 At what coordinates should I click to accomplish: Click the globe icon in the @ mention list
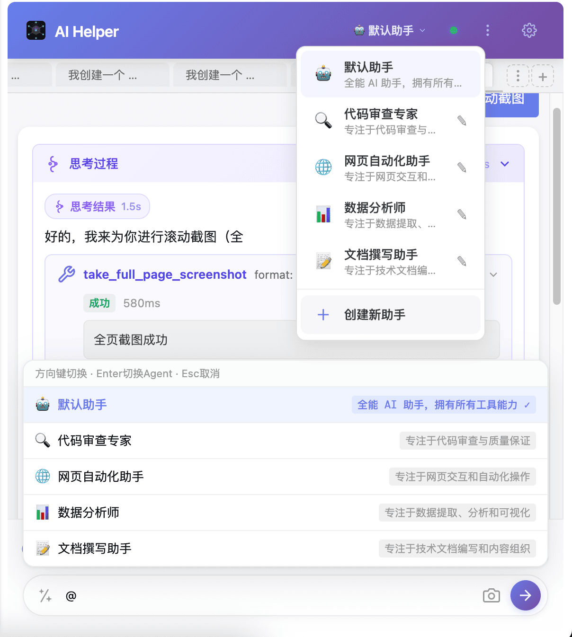43,477
